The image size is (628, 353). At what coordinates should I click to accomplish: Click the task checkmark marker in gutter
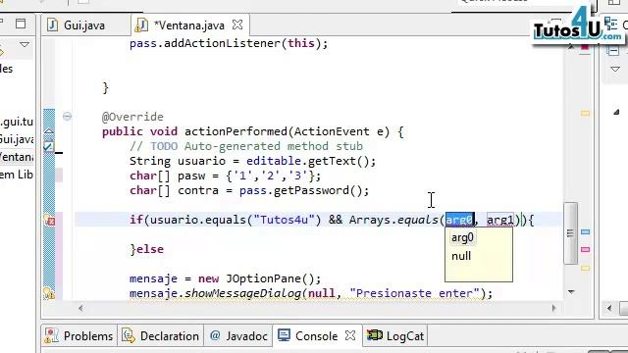click(48, 146)
